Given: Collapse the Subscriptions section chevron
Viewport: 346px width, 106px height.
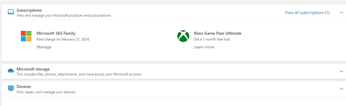Looking at the screenshot, I should tap(342, 13).
